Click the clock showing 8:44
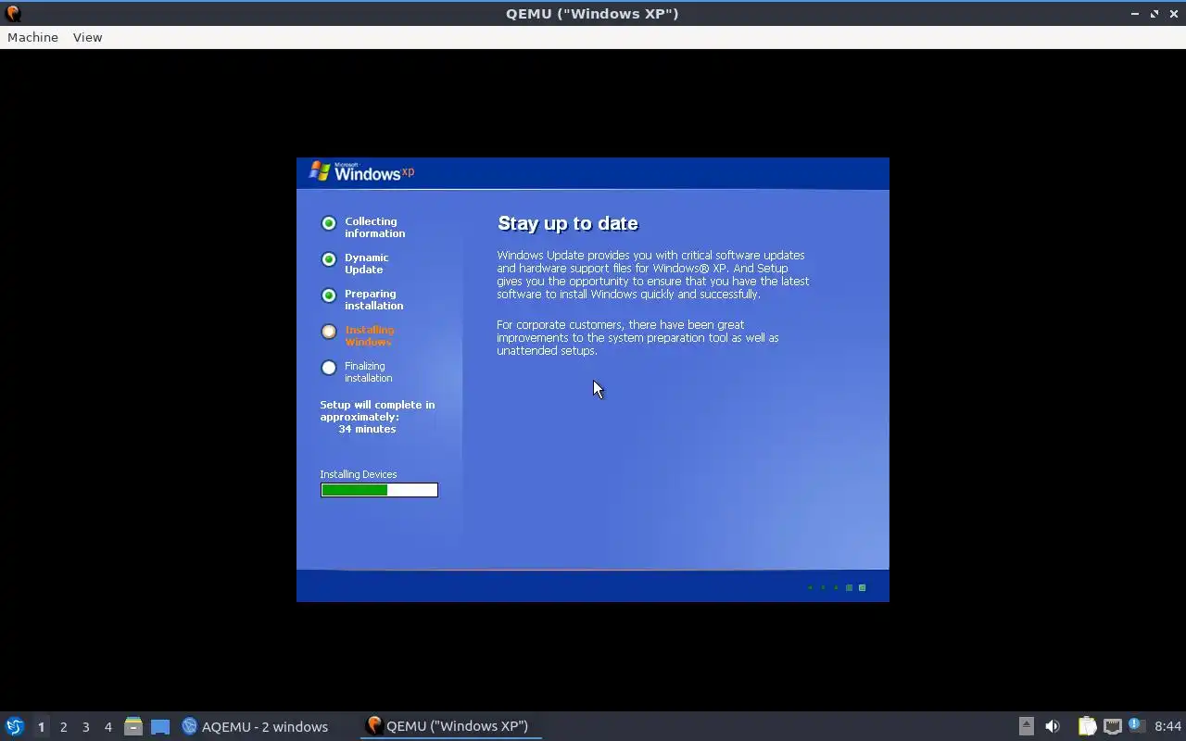Viewport: 1186px width, 741px height. point(1167,726)
